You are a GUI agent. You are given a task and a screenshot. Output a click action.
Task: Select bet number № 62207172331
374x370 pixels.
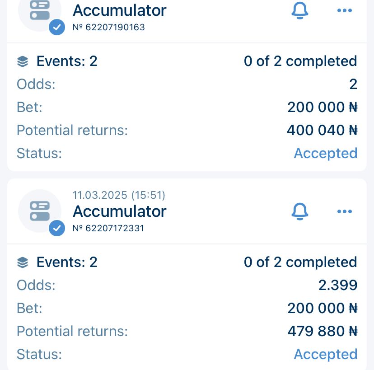pyautogui.click(x=108, y=228)
